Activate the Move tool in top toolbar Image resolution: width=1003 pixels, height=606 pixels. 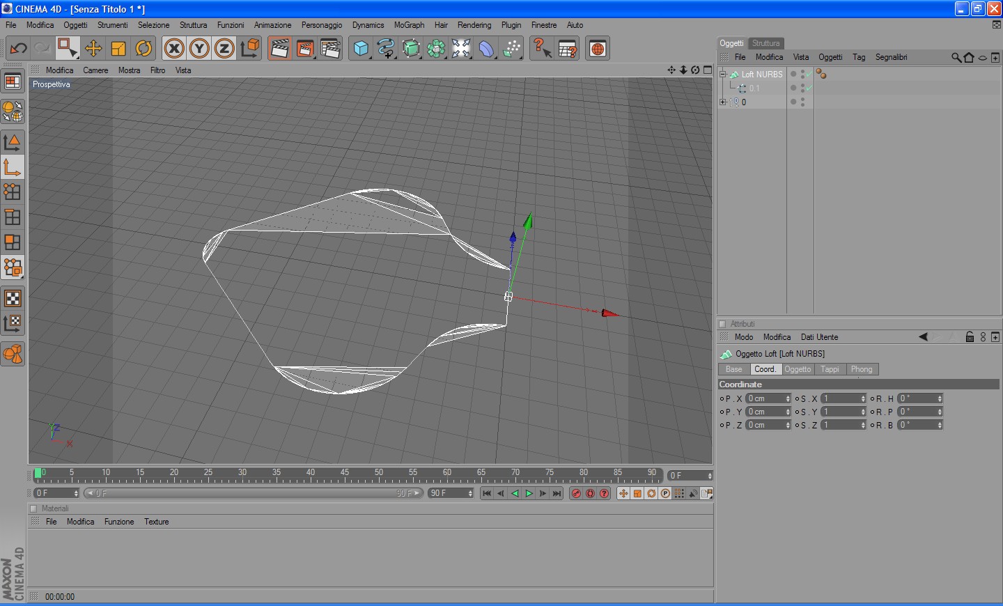click(93, 49)
